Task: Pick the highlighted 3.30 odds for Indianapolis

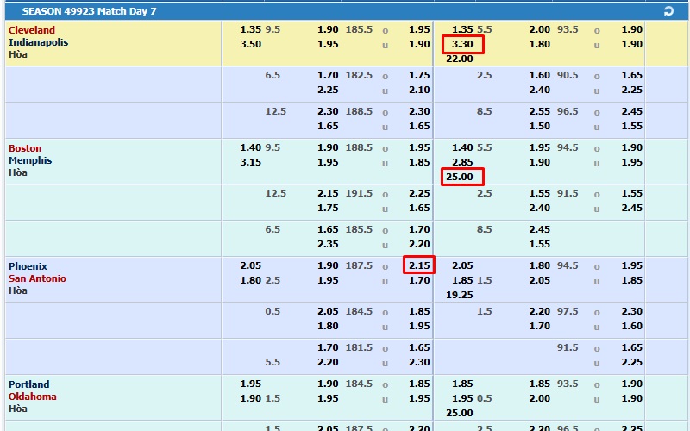Action: [462, 44]
